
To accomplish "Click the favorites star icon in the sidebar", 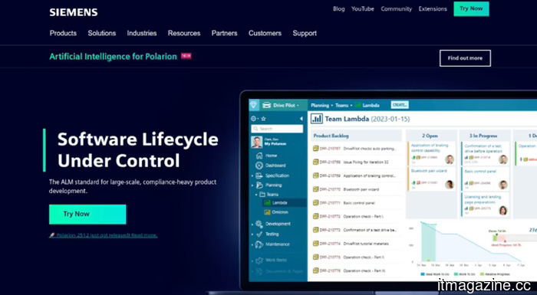I will coord(263,119).
